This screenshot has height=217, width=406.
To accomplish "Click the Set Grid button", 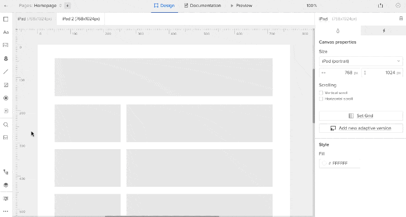I will click(x=361, y=115).
